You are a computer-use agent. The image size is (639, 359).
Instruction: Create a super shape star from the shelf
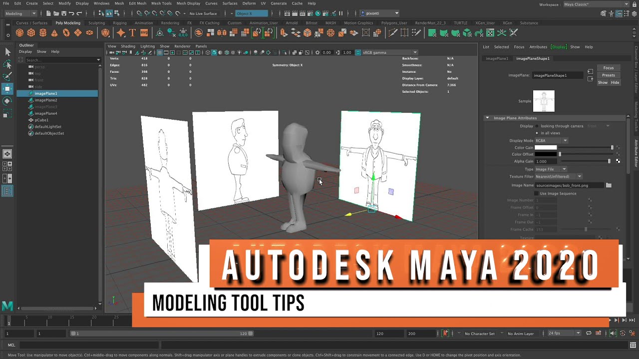pos(121,33)
